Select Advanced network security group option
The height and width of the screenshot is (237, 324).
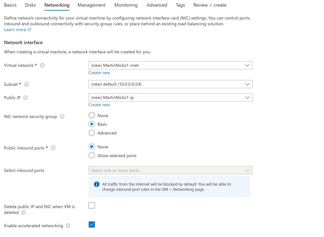(x=92, y=133)
